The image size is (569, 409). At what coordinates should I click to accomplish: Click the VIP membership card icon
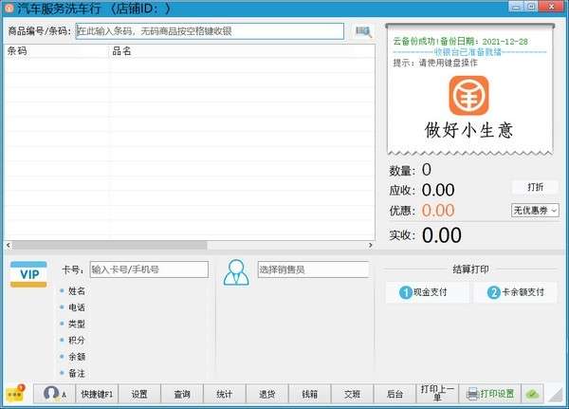pos(28,274)
